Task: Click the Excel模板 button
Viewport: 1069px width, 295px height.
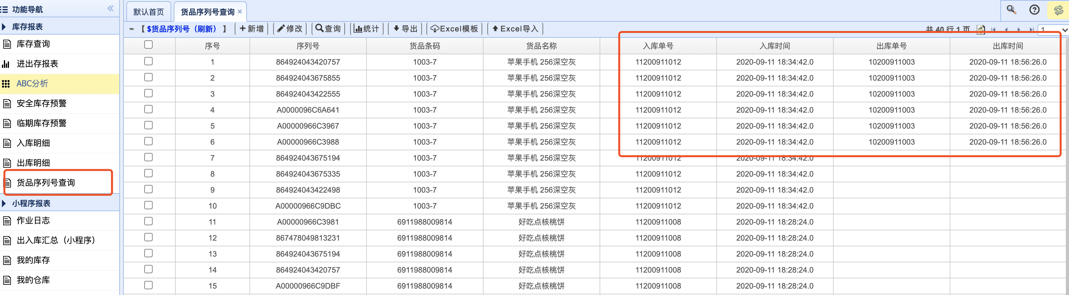Action: (454, 28)
